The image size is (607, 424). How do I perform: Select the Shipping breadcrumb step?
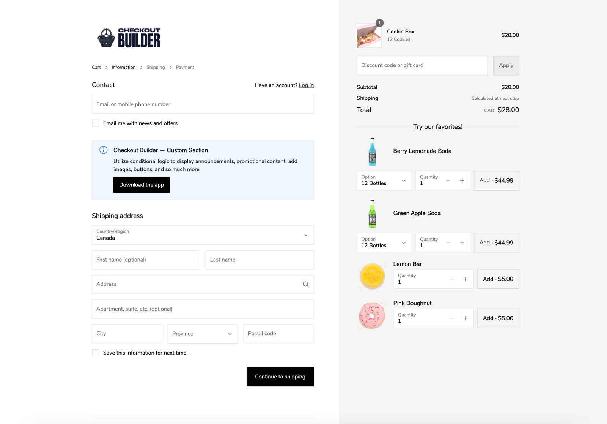(x=156, y=68)
